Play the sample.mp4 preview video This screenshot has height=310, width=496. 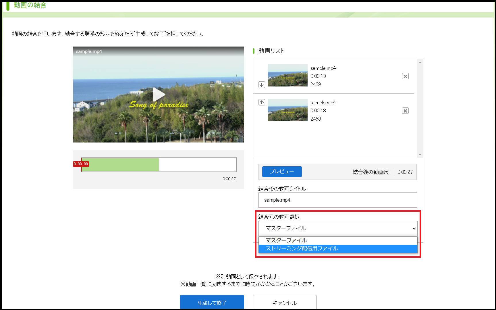pos(159,95)
